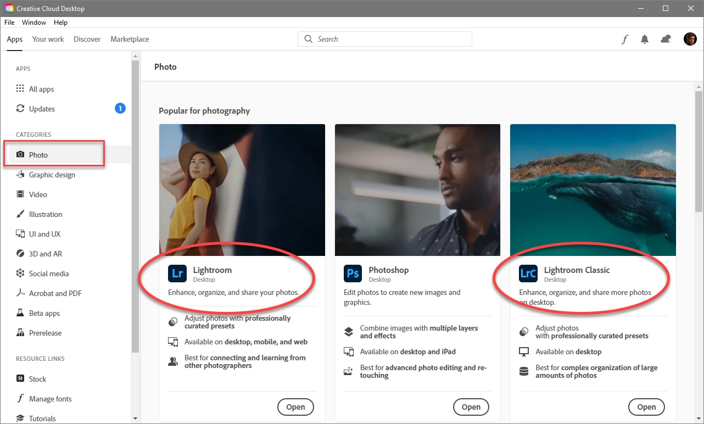Switch to the Discover tab
This screenshot has width=704, height=424.
(x=87, y=39)
